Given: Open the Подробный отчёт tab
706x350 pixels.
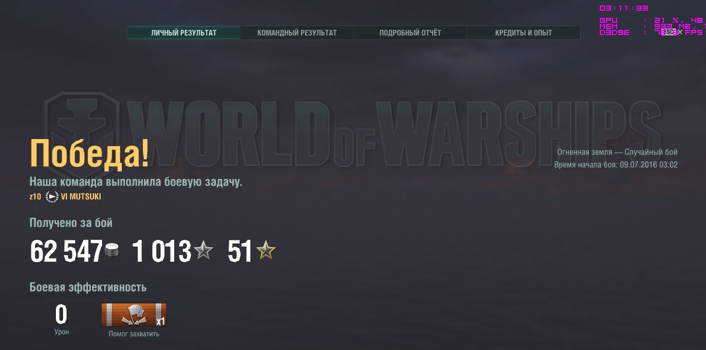Looking at the screenshot, I should coord(410,33).
